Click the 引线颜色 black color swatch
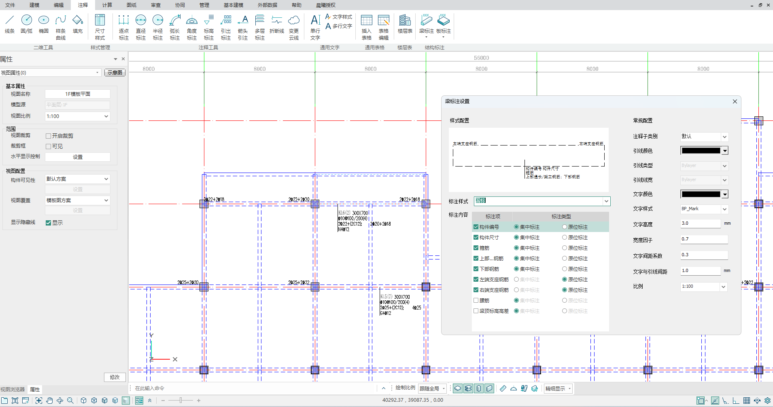Image resolution: width=773 pixels, height=407 pixels. (x=701, y=151)
